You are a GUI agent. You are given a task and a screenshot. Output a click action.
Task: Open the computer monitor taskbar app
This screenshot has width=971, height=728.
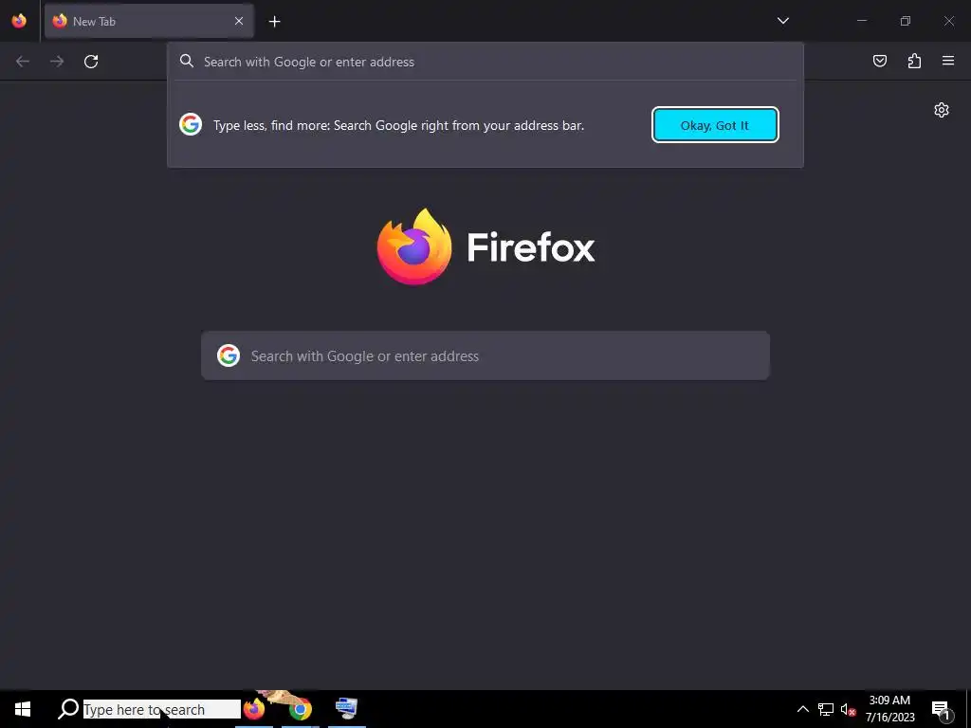[x=347, y=707]
